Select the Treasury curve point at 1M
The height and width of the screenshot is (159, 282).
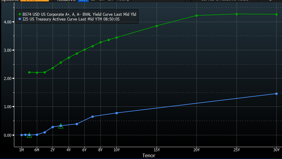pos(21,135)
